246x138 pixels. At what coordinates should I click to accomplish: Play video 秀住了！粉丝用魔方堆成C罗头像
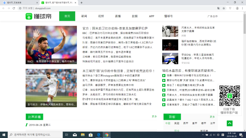(164, 85)
